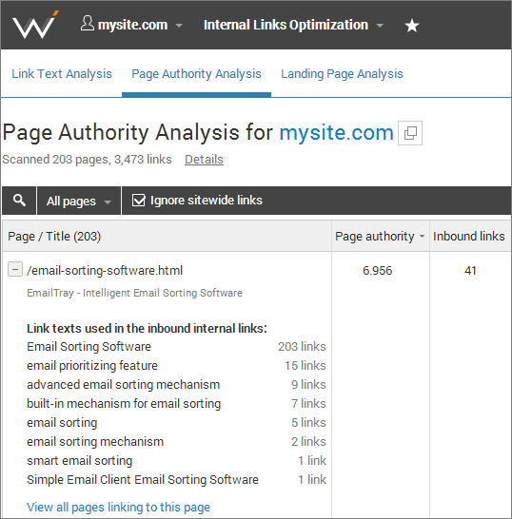Click the star favorites icon

point(412,26)
